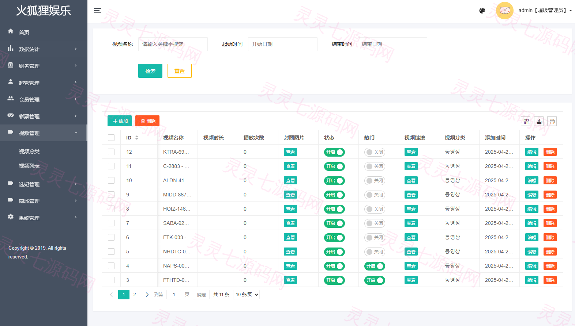This screenshot has height=326, width=575.
Task: Click the 检索 search button
Action: [x=150, y=71]
